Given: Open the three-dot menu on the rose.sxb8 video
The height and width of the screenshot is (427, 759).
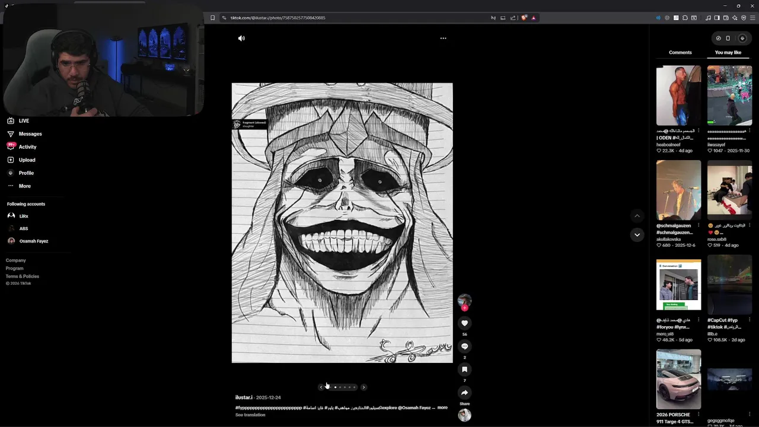Looking at the screenshot, I should (x=750, y=225).
